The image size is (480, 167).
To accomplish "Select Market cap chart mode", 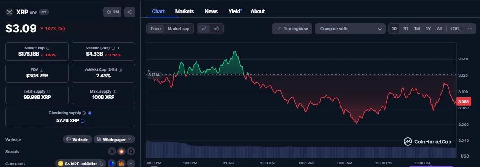I will [x=179, y=29].
